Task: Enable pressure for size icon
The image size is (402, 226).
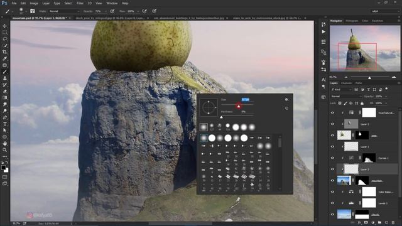Action: point(154,11)
